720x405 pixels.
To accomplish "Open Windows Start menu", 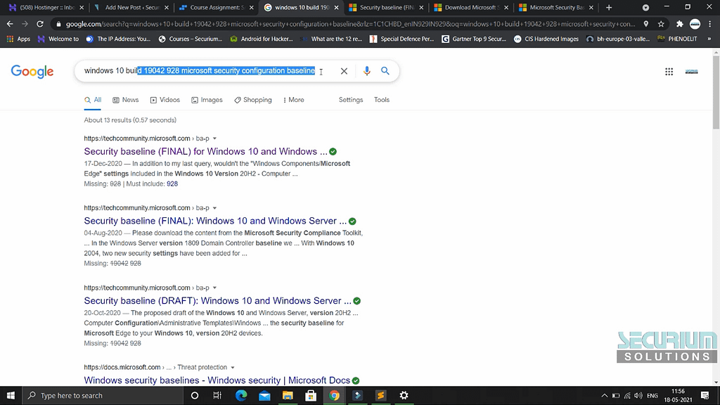I will click(x=11, y=395).
